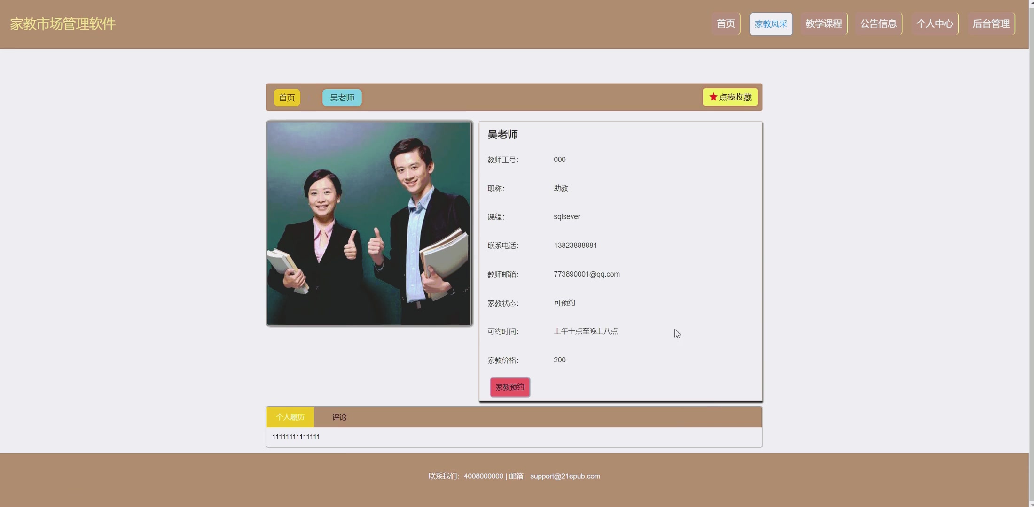Screen dimensions: 1034x507
Task: Click the support@21epub.com email link
Action: (x=565, y=476)
